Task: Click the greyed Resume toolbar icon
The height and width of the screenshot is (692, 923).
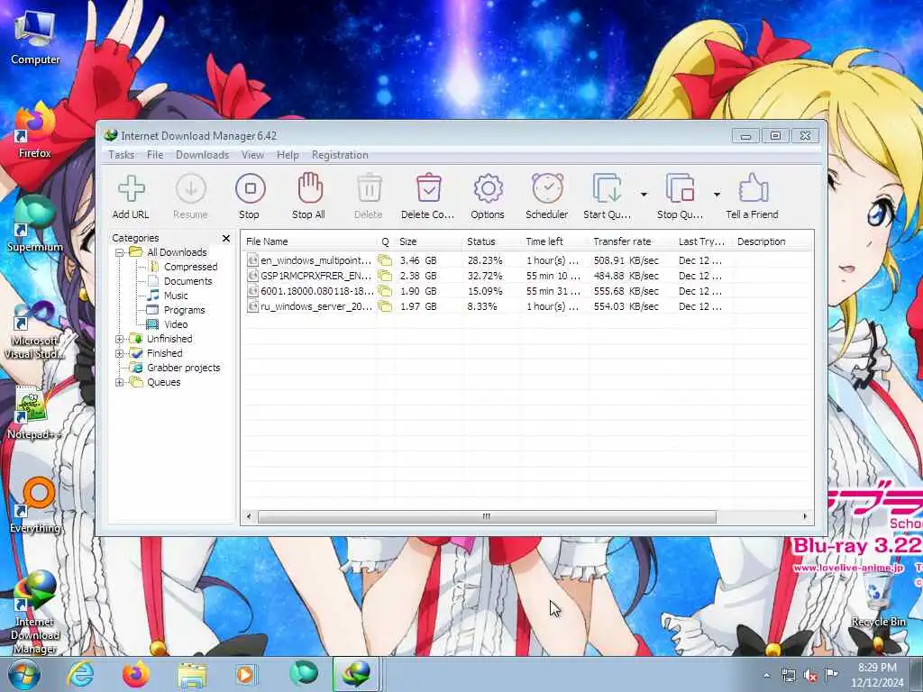Action: [x=191, y=196]
